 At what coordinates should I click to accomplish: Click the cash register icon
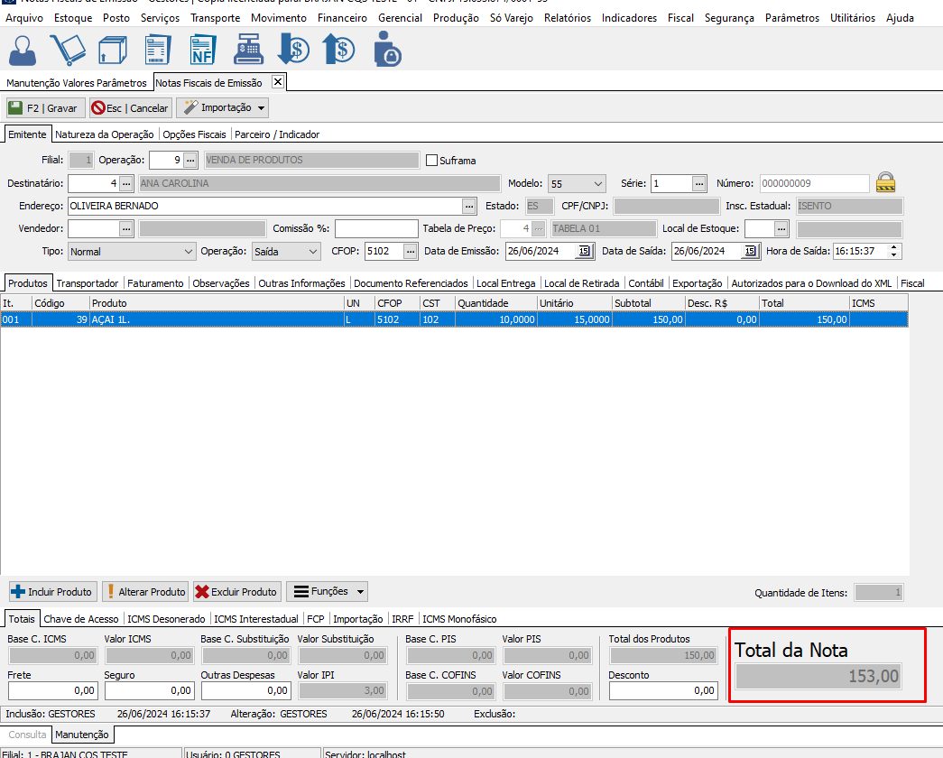(248, 50)
